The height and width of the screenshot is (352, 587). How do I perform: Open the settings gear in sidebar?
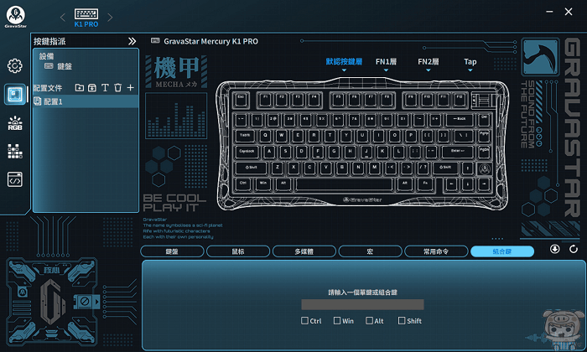click(x=14, y=65)
